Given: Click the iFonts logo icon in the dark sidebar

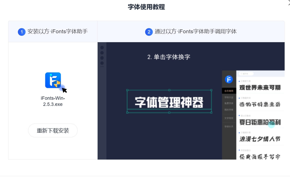Looking at the screenshot, I should (229, 79).
